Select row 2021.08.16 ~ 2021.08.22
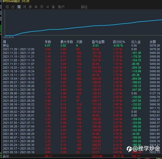Viewport: 162px width, 159px height. tap(81, 104)
